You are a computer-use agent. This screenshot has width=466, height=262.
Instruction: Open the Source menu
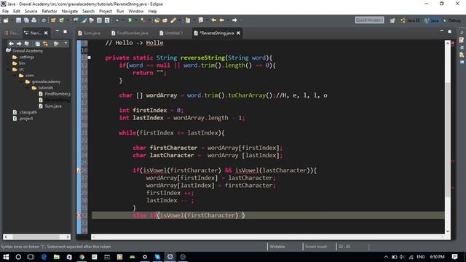(31, 12)
